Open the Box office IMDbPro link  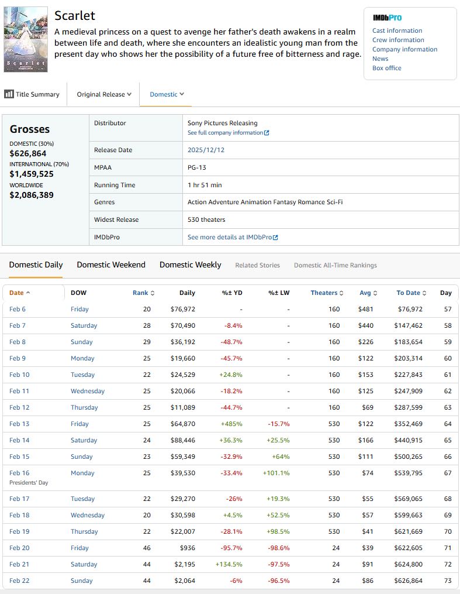tap(386, 68)
